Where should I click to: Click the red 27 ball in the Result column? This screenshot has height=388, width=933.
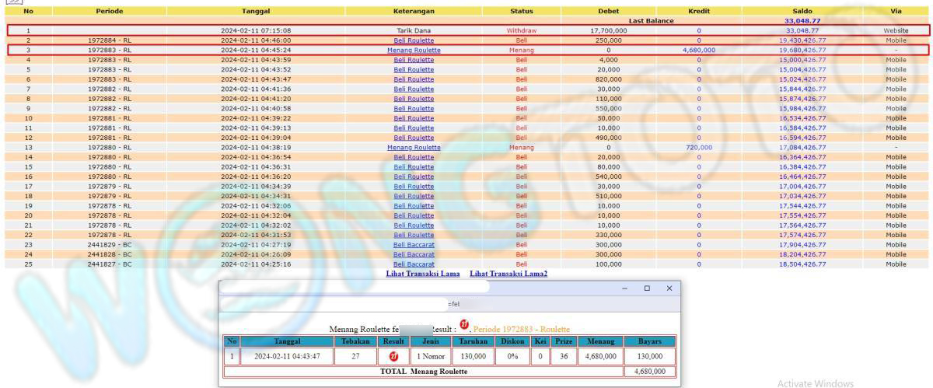pyautogui.click(x=391, y=357)
